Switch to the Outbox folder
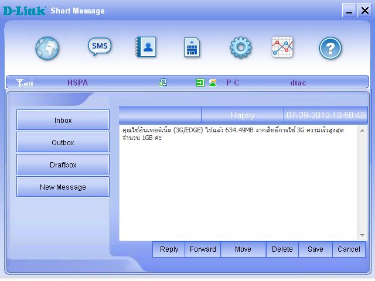Image resolution: width=375 pixels, height=281 pixels. pos(63,142)
